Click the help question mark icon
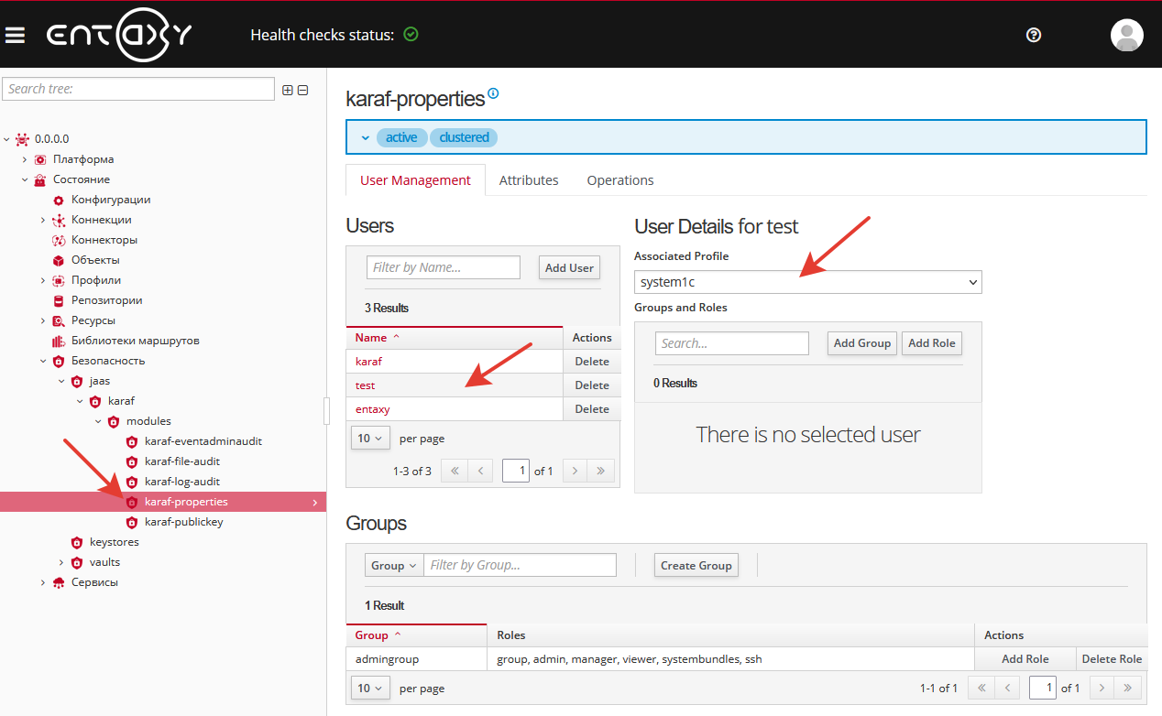This screenshot has height=716, width=1162. [x=1034, y=35]
